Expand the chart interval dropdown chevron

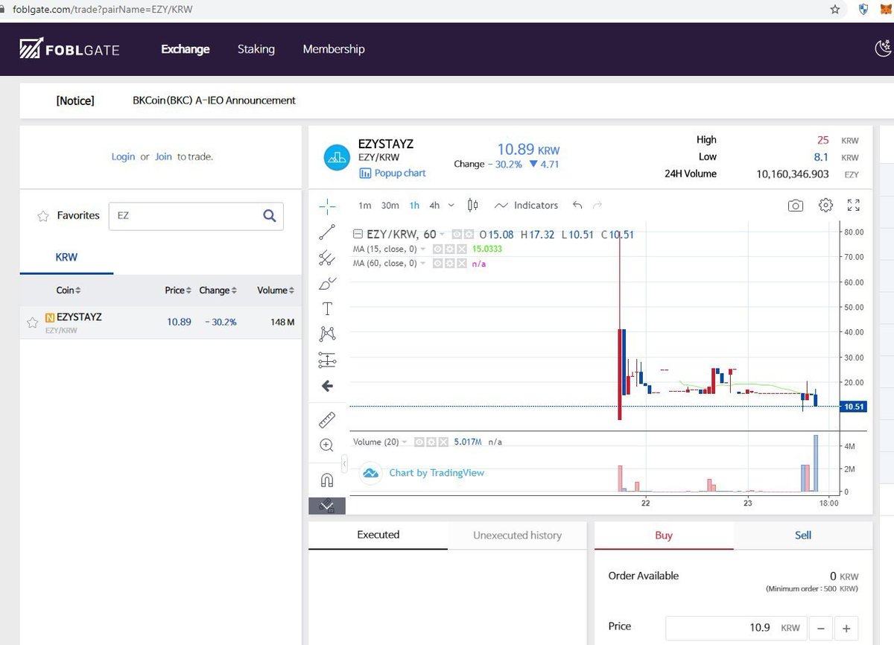[x=451, y=206]
